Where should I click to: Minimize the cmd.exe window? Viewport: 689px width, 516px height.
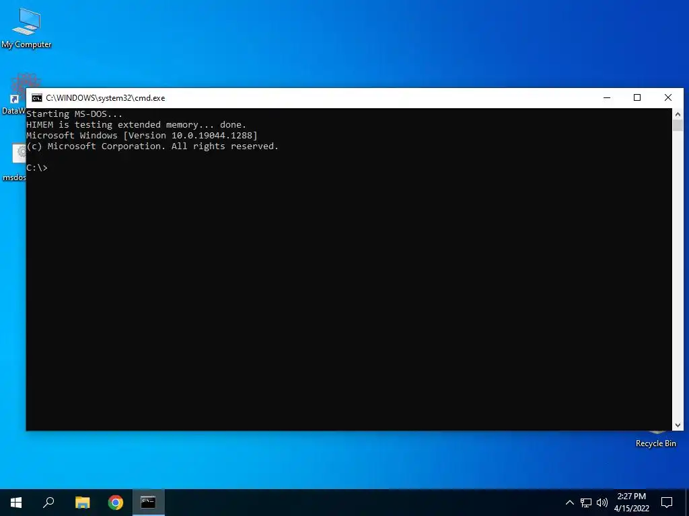coord(607,98)
